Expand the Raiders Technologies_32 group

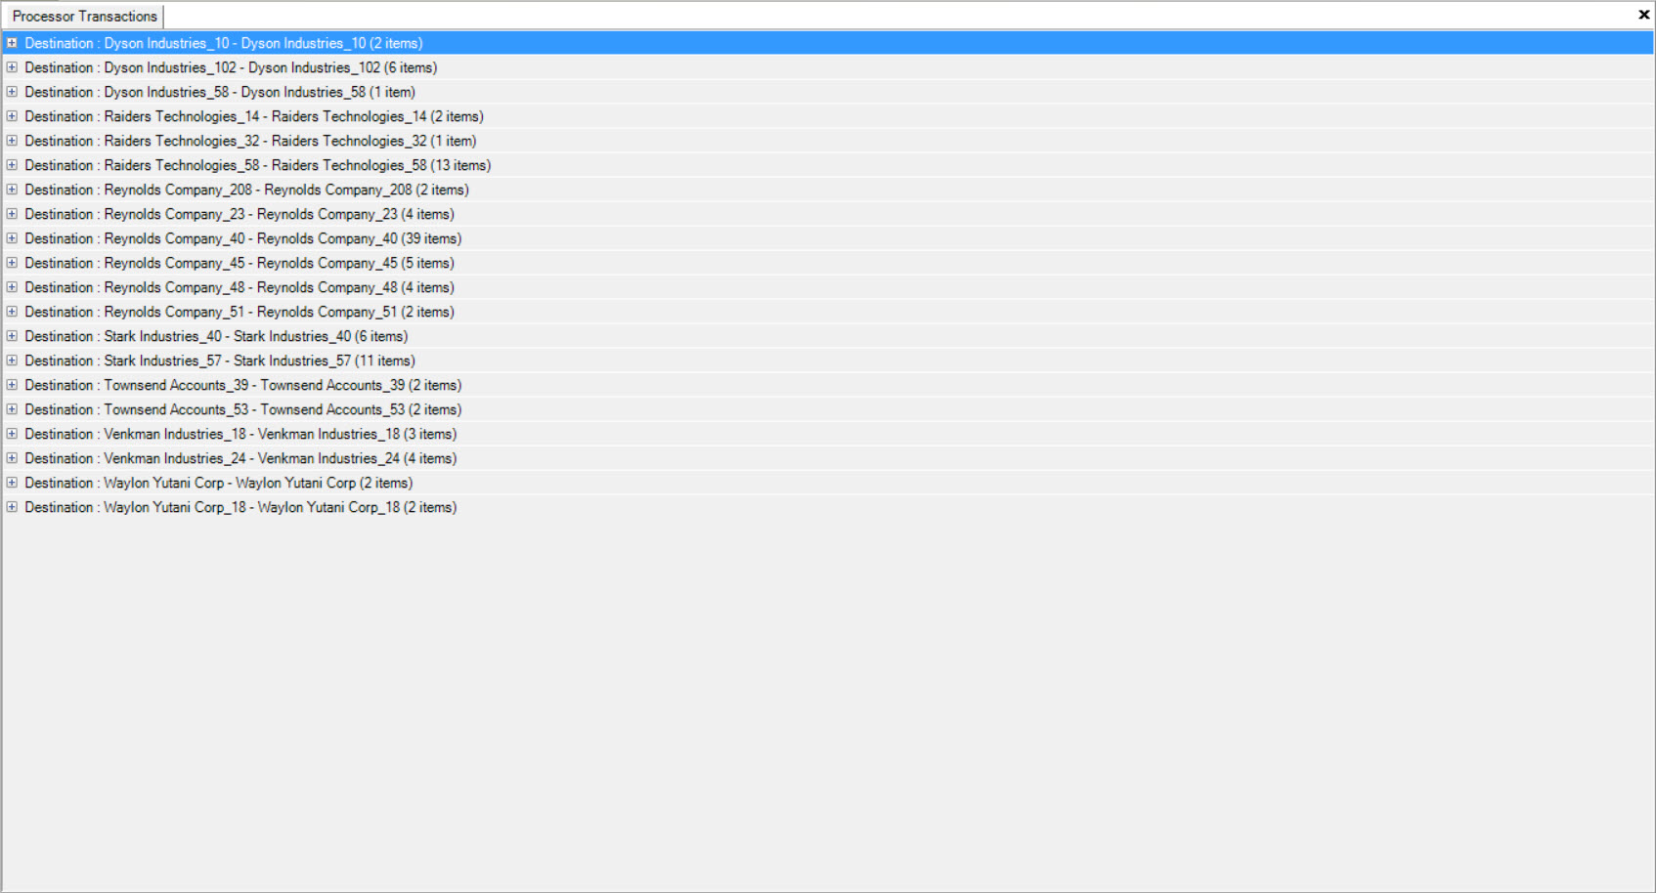pyautogui.click(x=12, y=141)
